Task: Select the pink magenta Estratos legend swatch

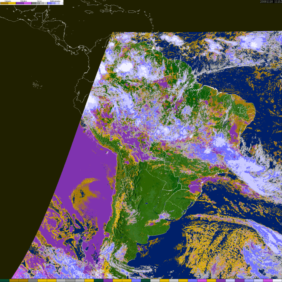Action: pos(28,3)
